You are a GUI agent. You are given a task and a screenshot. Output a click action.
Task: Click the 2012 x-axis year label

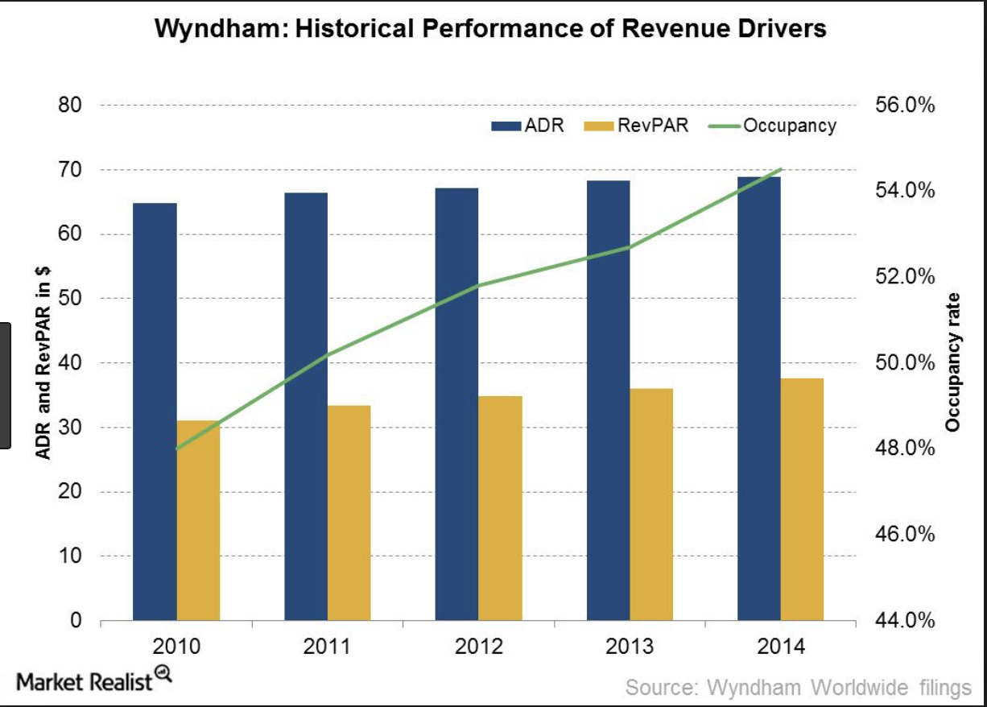click(478, 647)
